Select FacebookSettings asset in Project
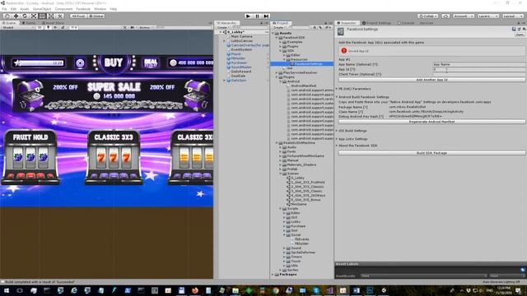Viewport: 527px width, 296px height. coord(309,64)
